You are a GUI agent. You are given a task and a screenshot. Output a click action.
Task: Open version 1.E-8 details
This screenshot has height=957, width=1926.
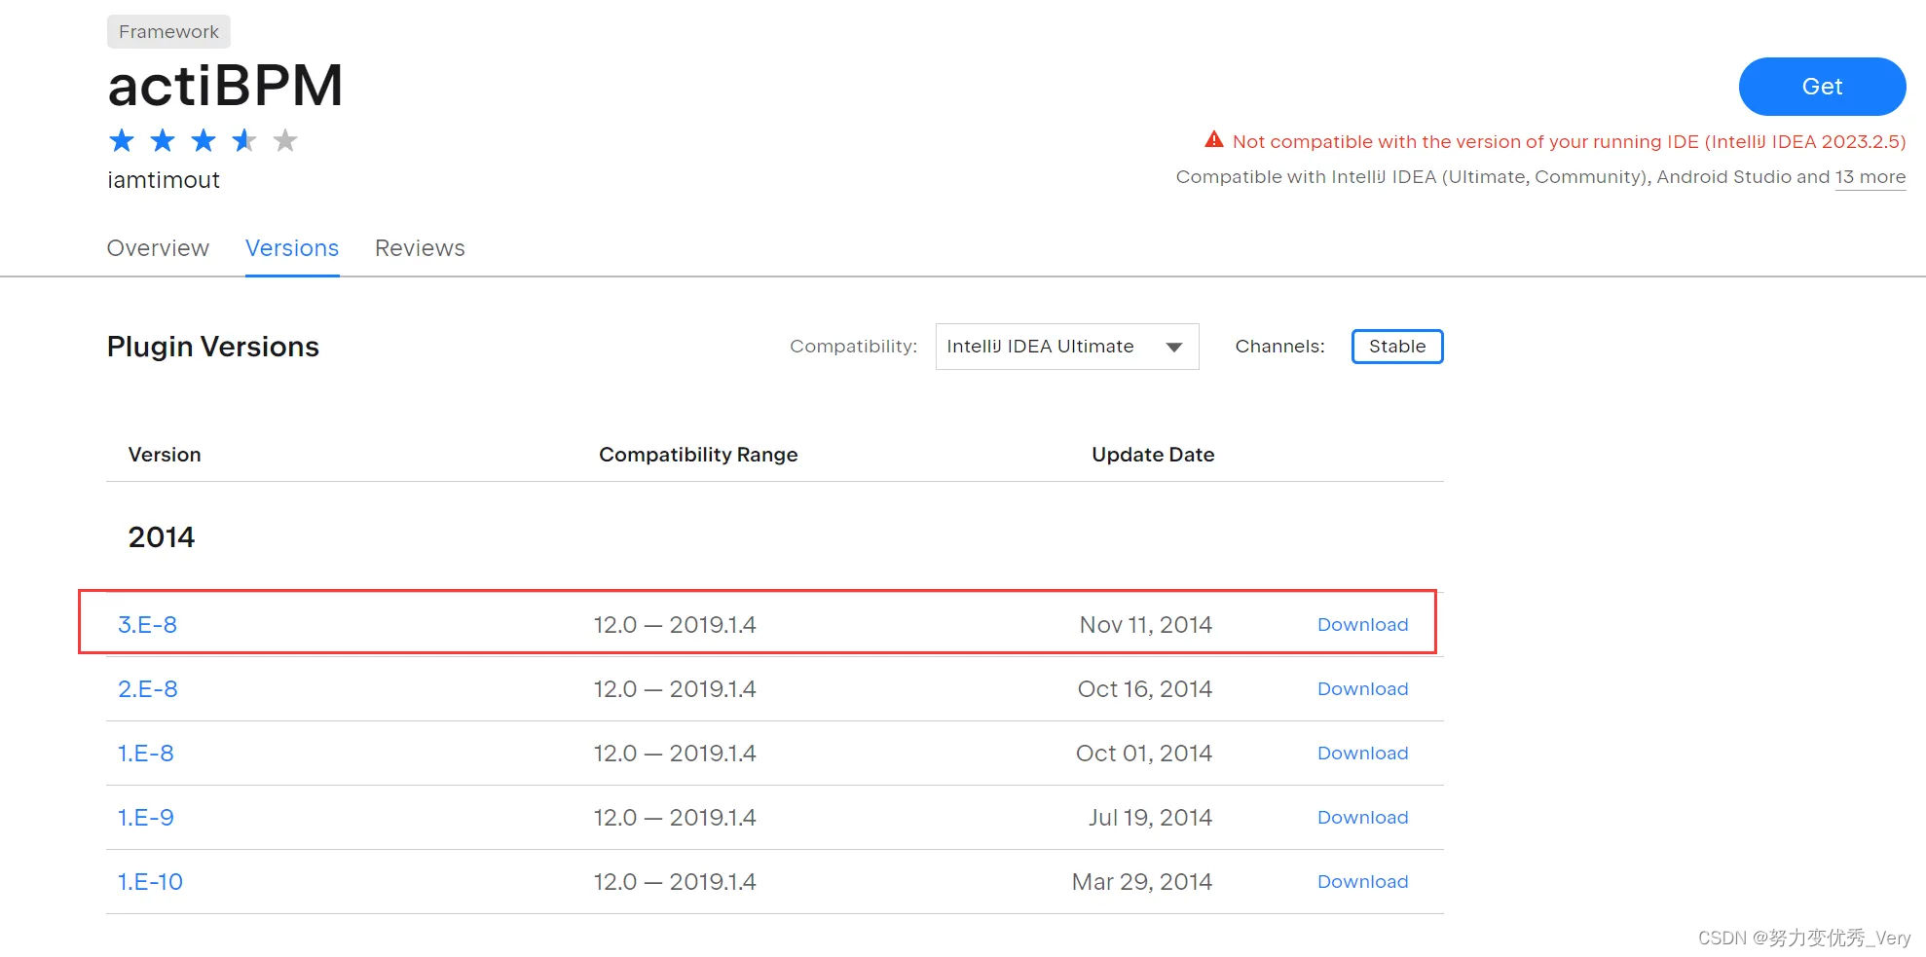(x=146, y=754)
